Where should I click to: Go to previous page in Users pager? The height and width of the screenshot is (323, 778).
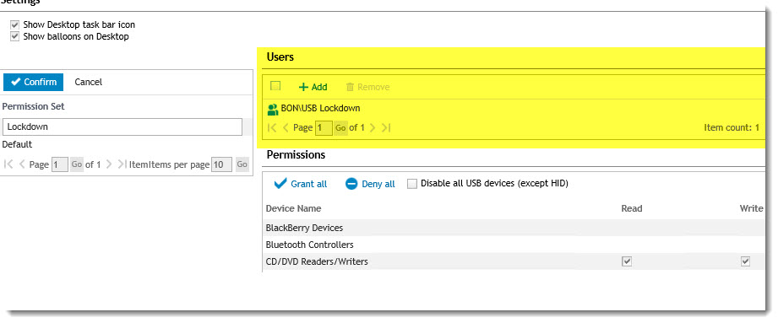pos(286,128)
